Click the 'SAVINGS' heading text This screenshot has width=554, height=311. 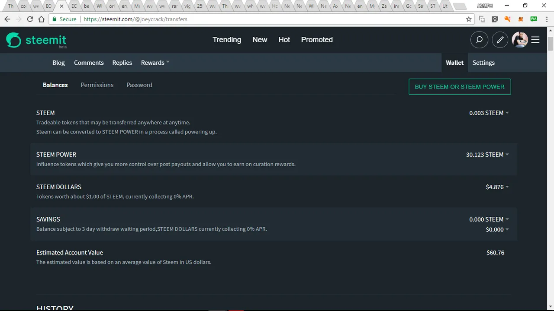pos(48,219)
